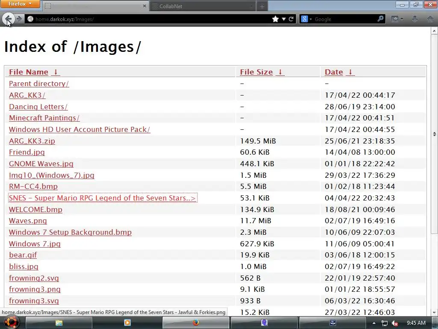
Task: Open the frowning2.svg file
Action: 34,278
